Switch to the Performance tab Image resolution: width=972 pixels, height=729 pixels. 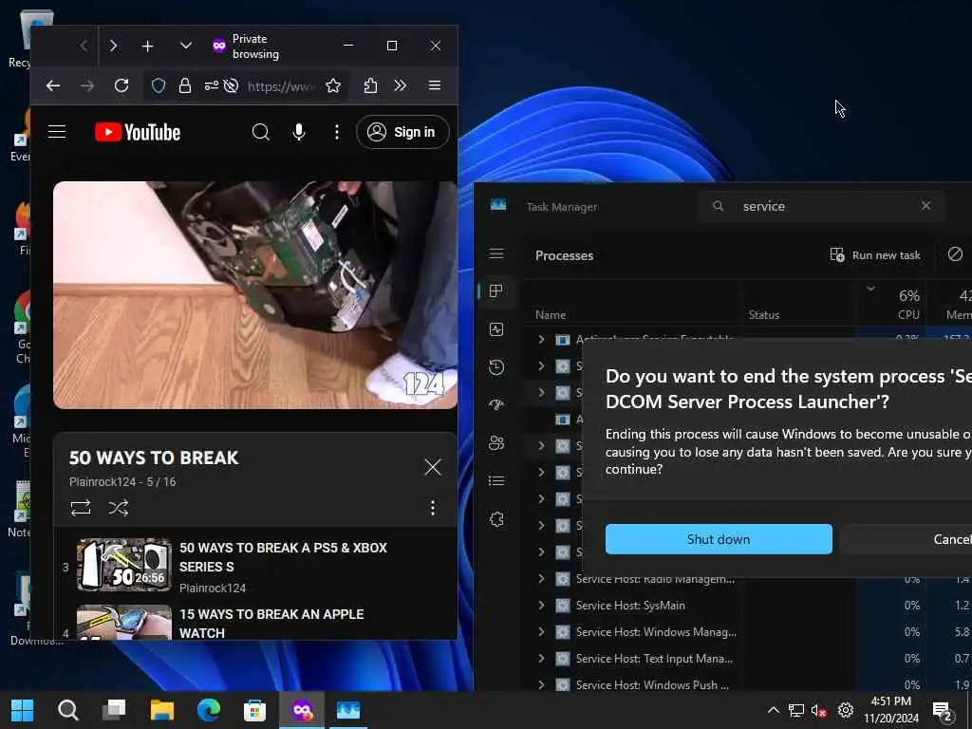pos(496,329)
